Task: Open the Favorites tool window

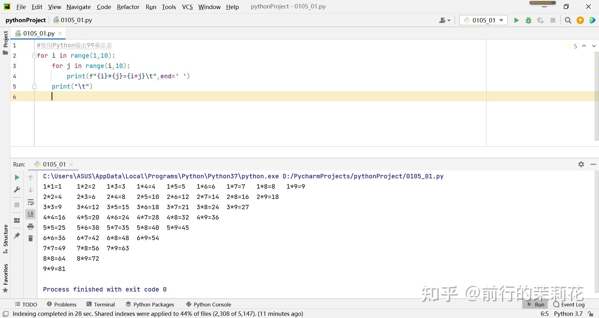Action: tap(5, 278)
